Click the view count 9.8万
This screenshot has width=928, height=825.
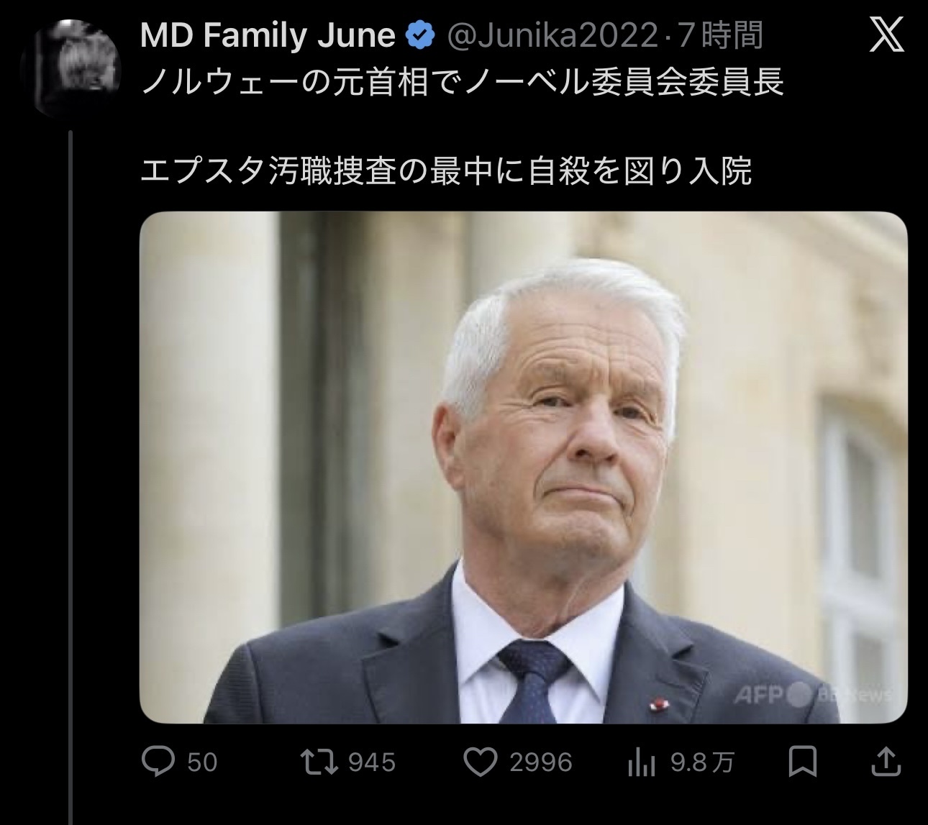pyautogui.click(x=702, y=762)
